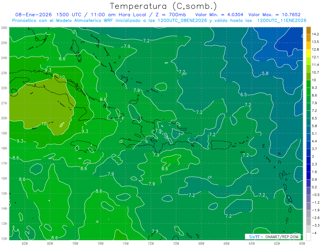Viewport: 321px width, 247px height.
Task: Click the '60W' longitude axis label
Action: pyautogui.click(x=302, y=243)
